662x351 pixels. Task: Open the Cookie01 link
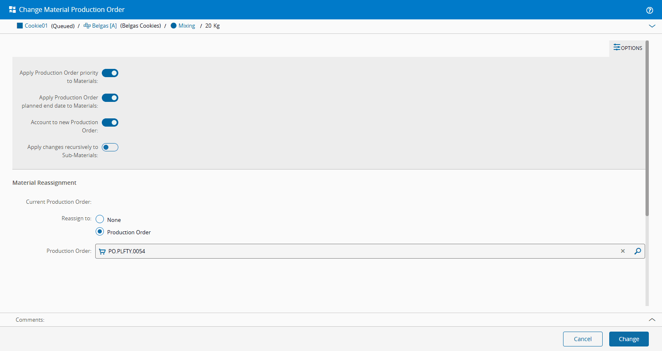pos(36,26)
